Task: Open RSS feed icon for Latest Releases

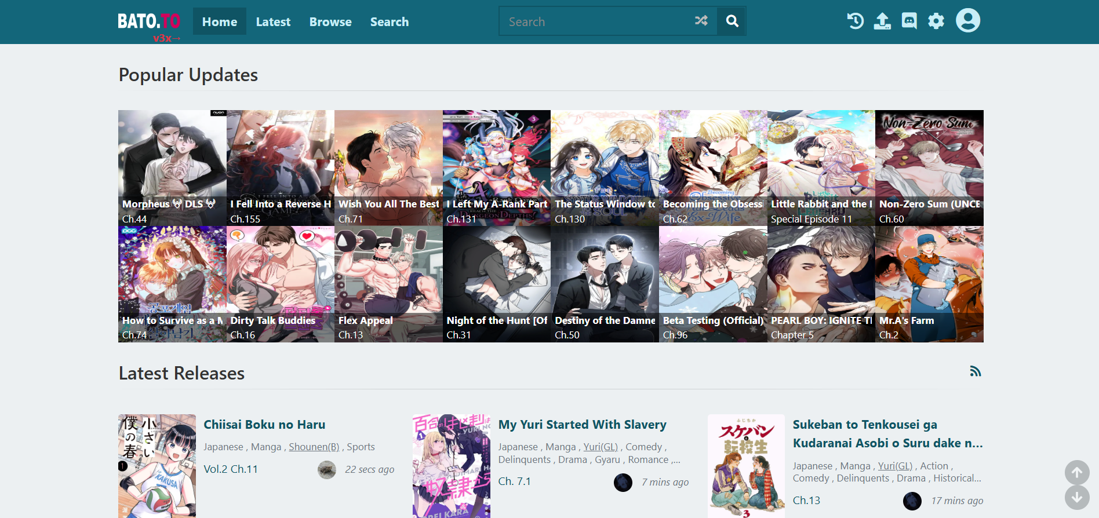Action: tap(976, 371)
